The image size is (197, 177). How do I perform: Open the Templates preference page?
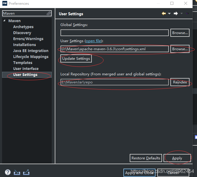[x=23, y=63]
